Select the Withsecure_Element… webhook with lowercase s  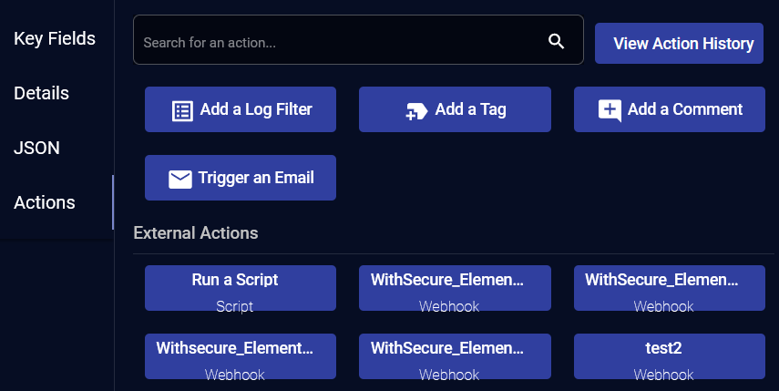coord(241,356)
